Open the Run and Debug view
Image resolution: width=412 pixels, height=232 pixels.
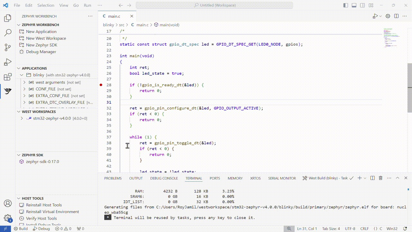[x=7, y=62]
